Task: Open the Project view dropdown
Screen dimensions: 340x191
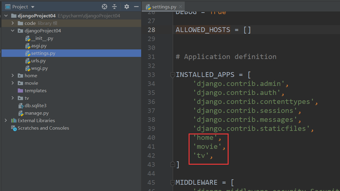Action: 33,7
